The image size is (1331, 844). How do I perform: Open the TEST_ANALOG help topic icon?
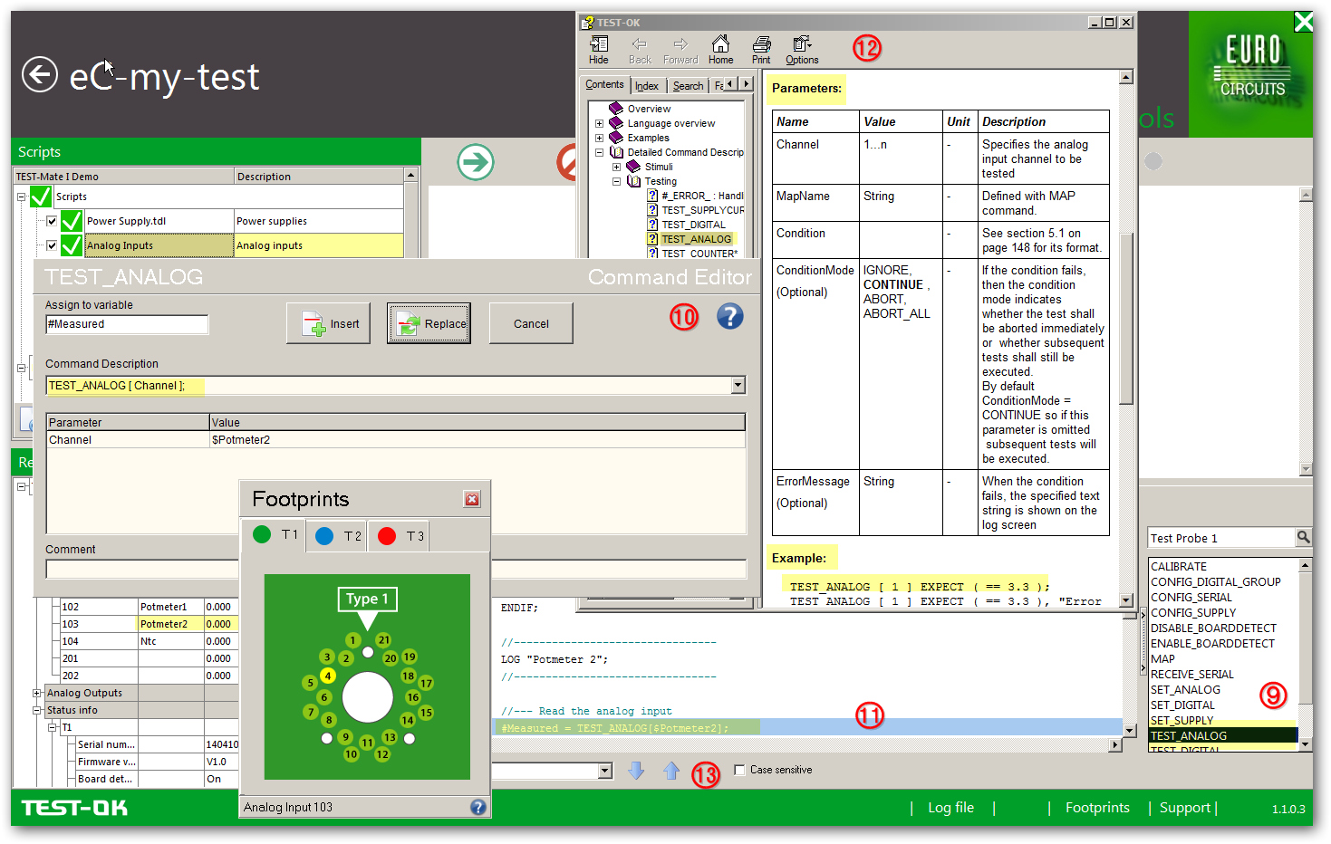pos(652,239)
